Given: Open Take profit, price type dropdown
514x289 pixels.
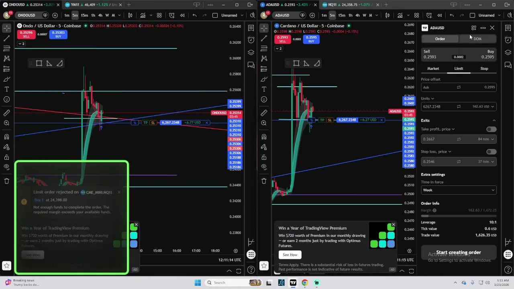Looking at the screenshot, I should tap(438, 129).
